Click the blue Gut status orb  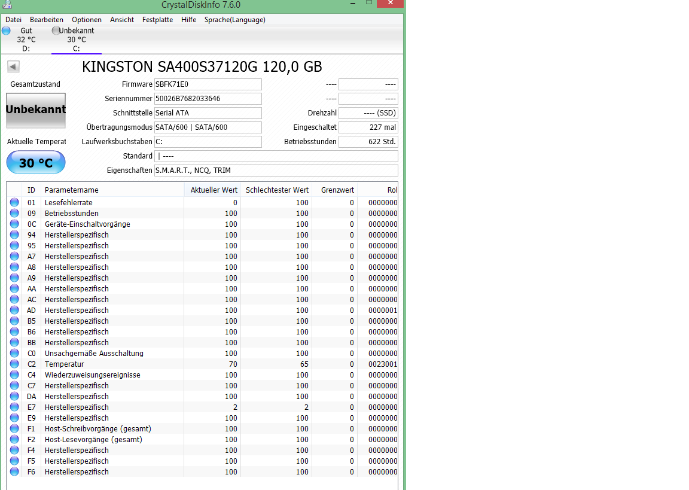pyautogui.click(x=6, y=31)
